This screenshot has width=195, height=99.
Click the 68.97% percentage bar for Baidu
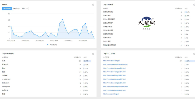click(87, 61)
